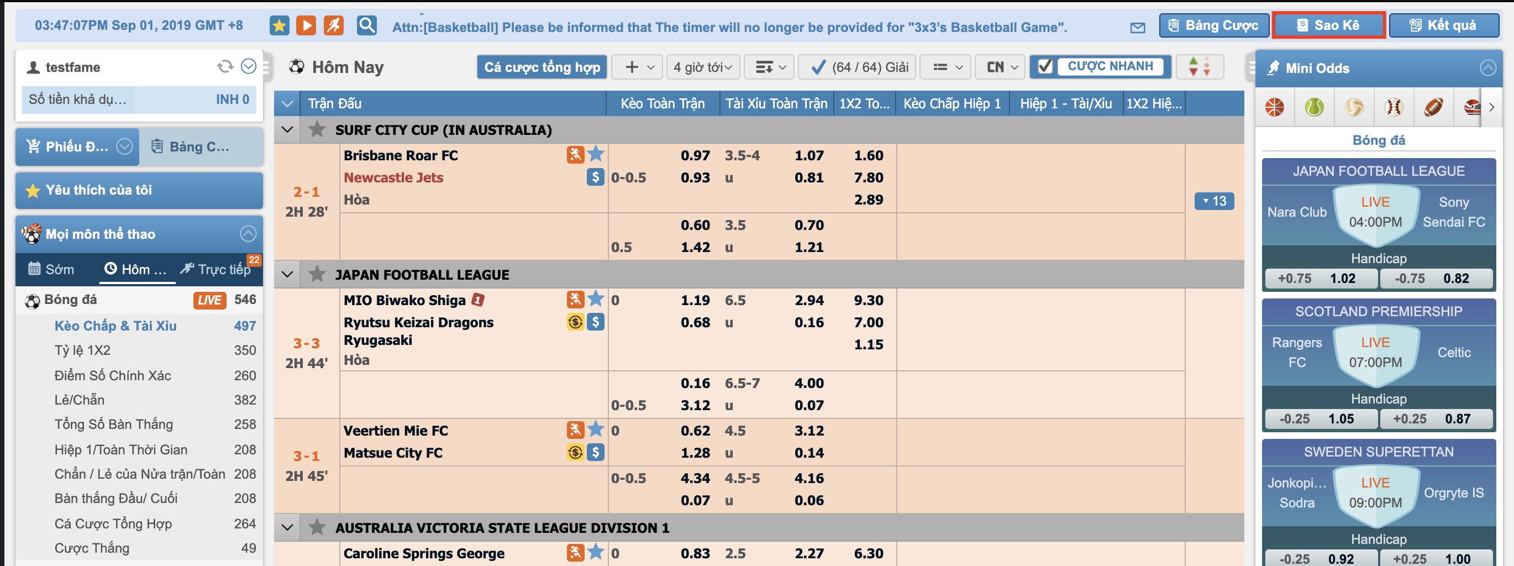
Task: Switch to the Sớm early tab
Action: [x=52, y=269]
